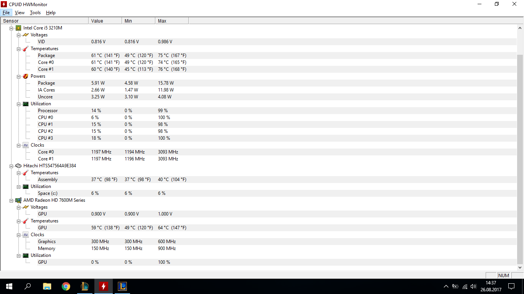Collapse the Powers section

click(19, 76)
